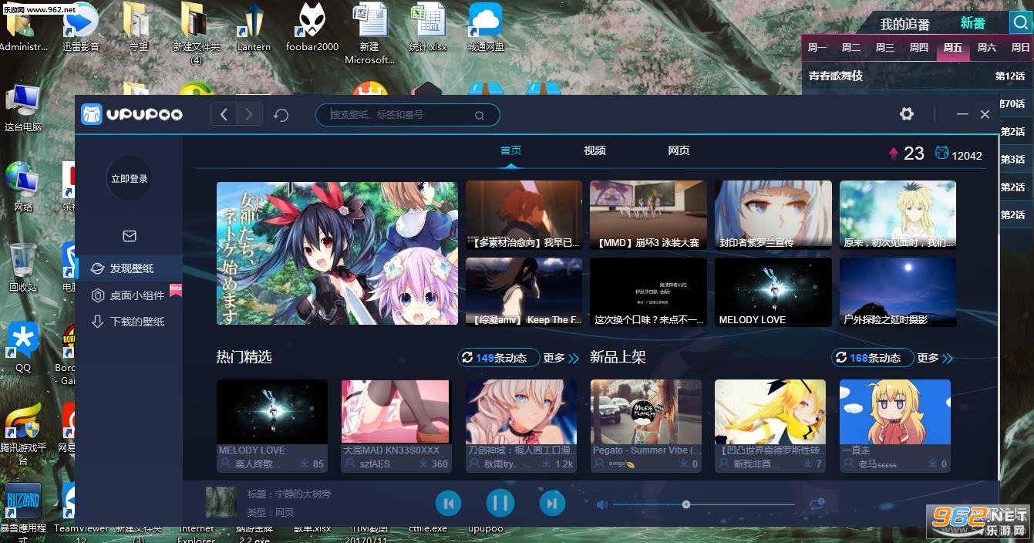
Task: Toggle the loop mode icon
Action: click(x=817, y=504)
